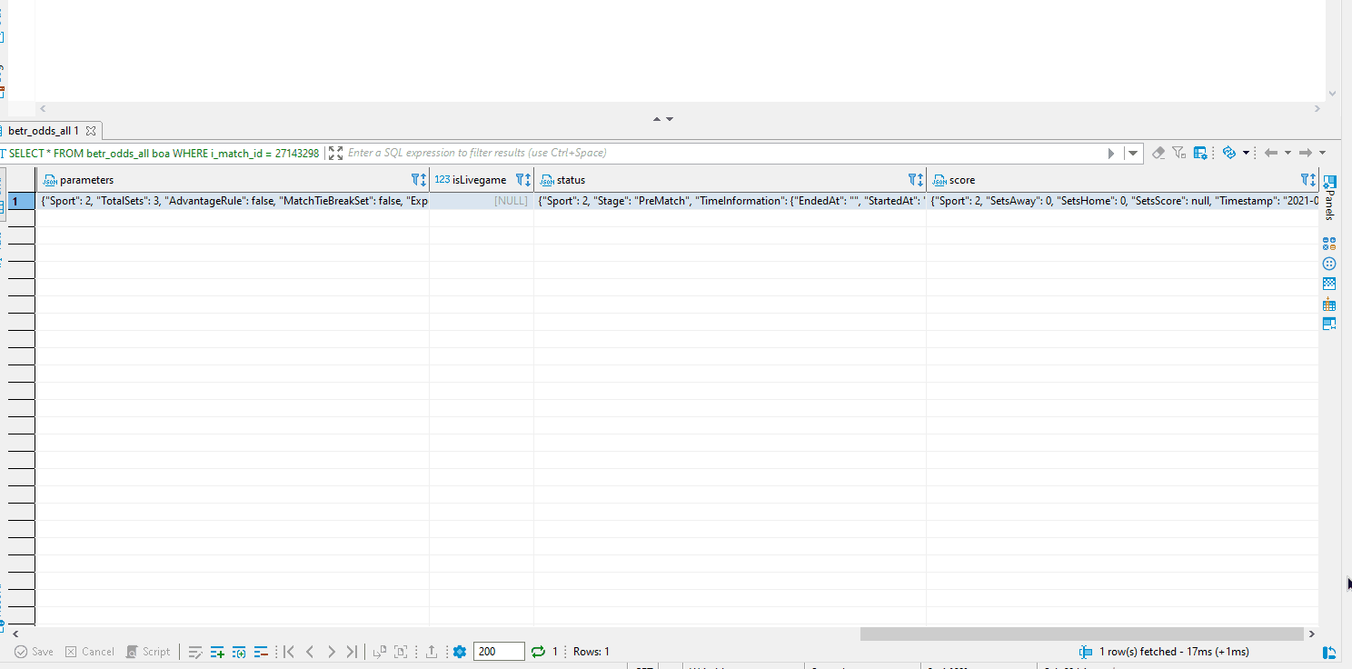Click the Cancel changes button
Image resolution: width=1352 pixels, height=669 pixels.
click(89, 652)
